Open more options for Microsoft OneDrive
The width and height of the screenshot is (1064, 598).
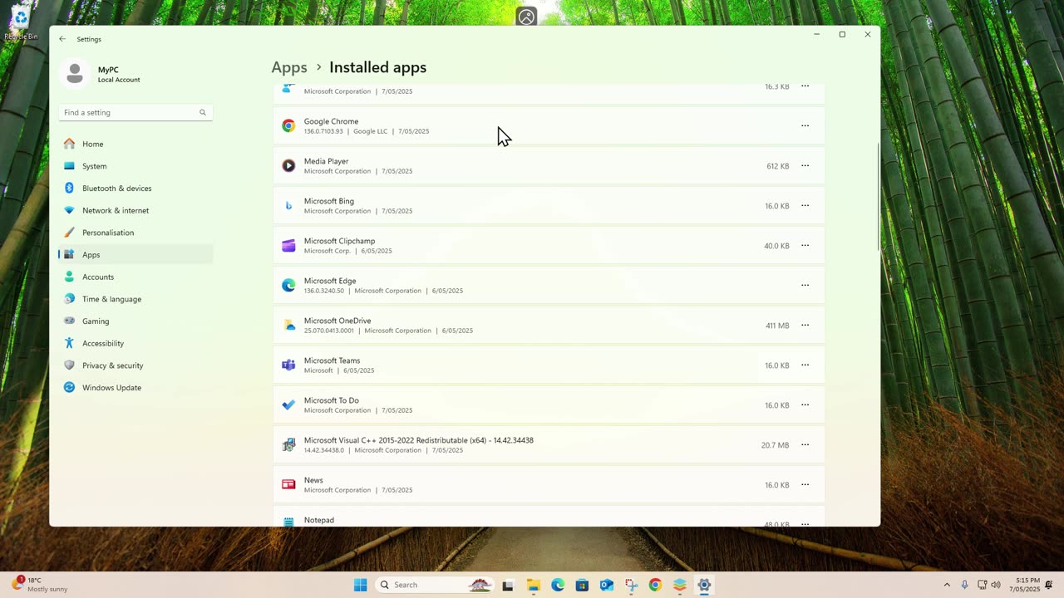click(x=805, y=326)
